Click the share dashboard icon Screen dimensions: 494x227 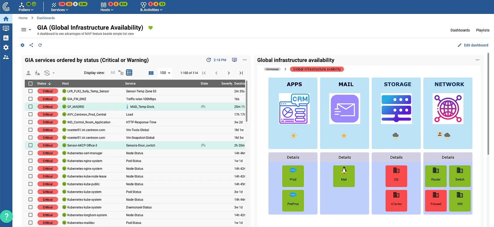pos(31,45)
